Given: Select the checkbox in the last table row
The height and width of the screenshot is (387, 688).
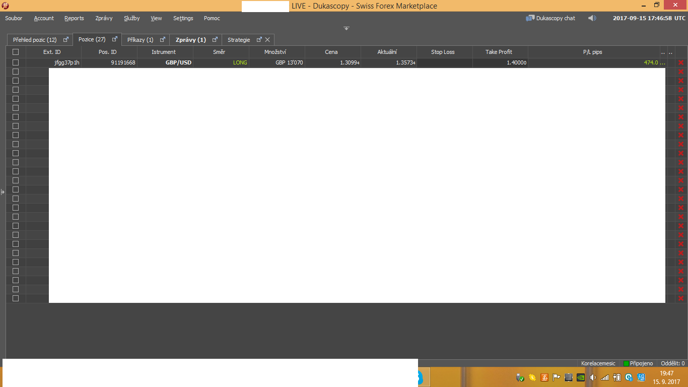Looking at the screenshot, I should [16, 298].
